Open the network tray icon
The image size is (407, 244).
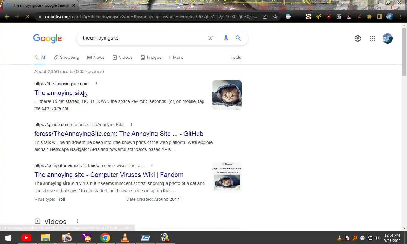[370, 238]
